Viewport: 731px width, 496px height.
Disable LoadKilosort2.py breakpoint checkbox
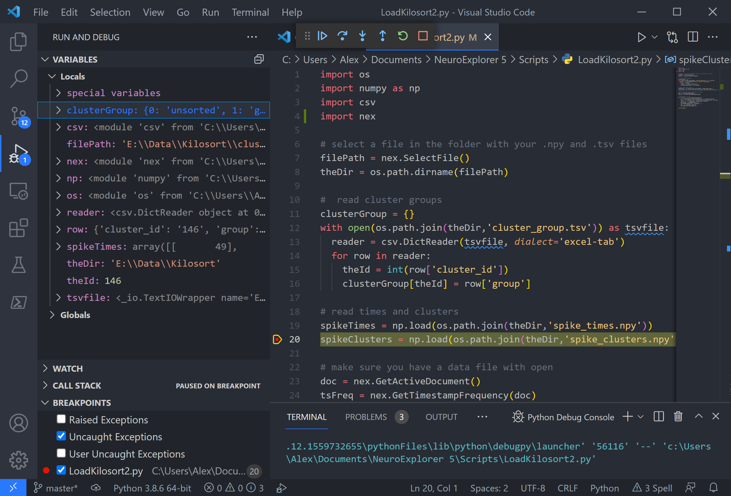pyautogui.click(x=61, y=470)
